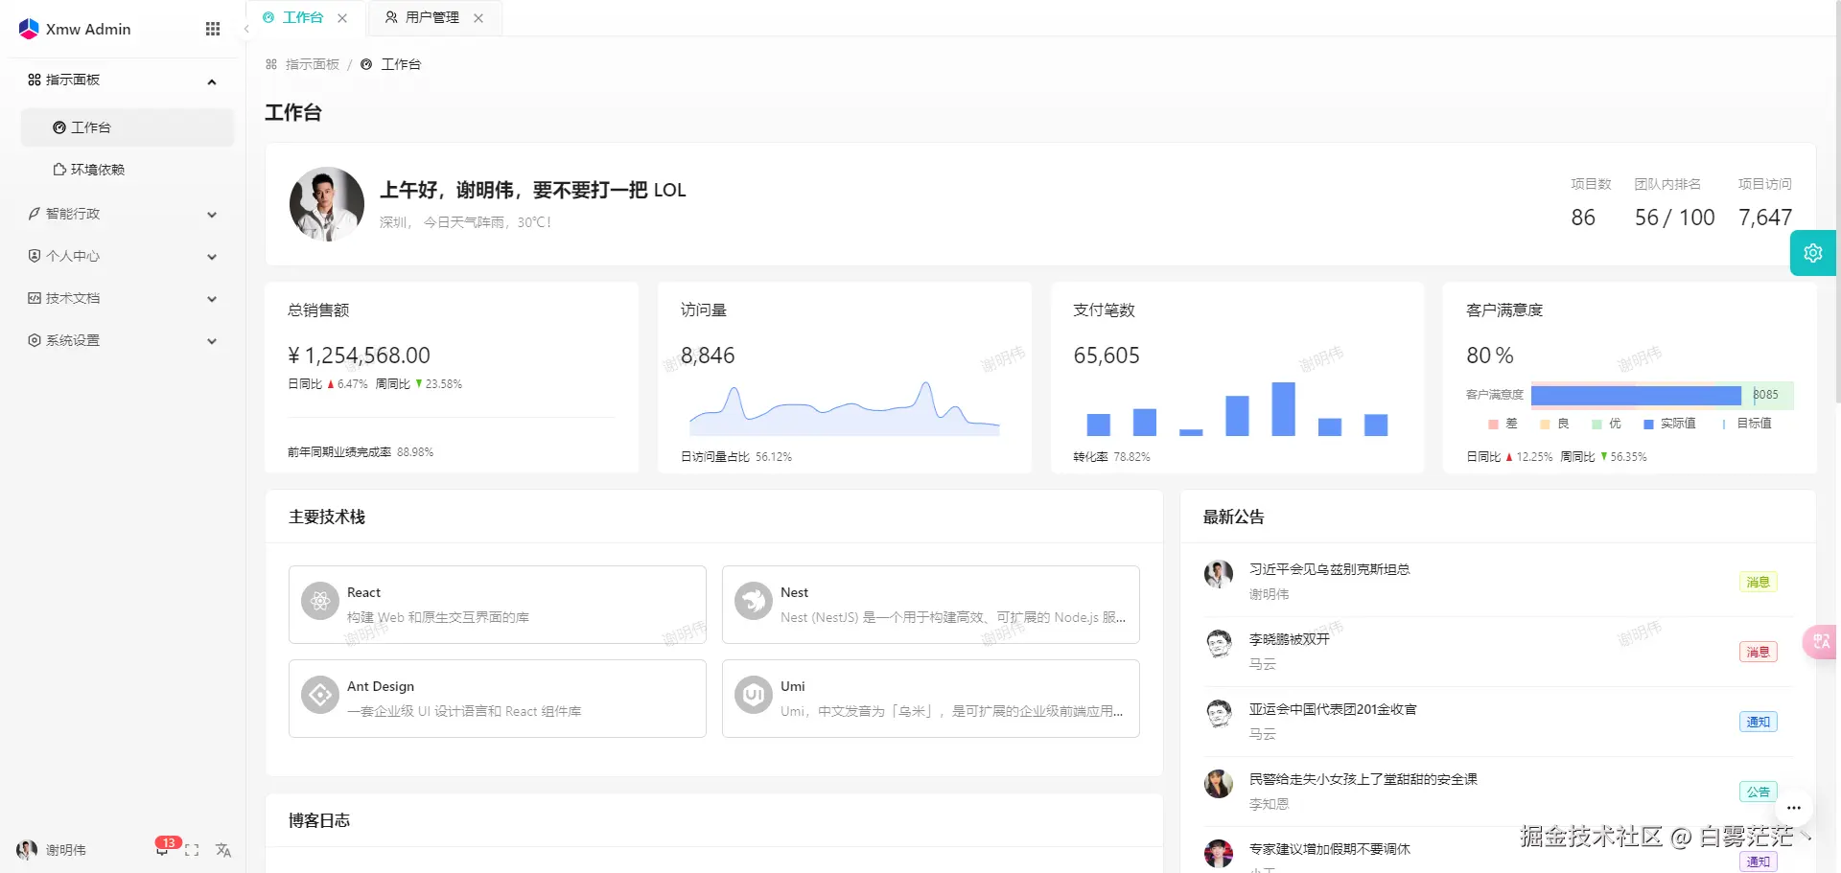Viewport: 1841px width, 873px height.
Task: Click the Umi logo icon
Action: [x=754, y=696]
